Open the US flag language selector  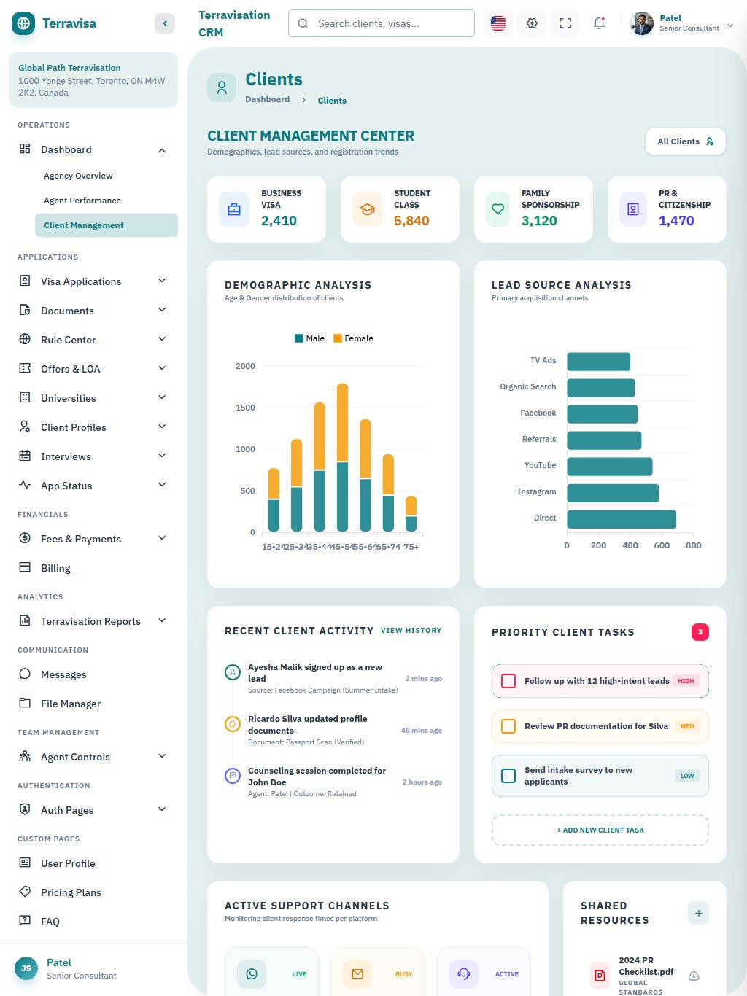coord(498,23)
